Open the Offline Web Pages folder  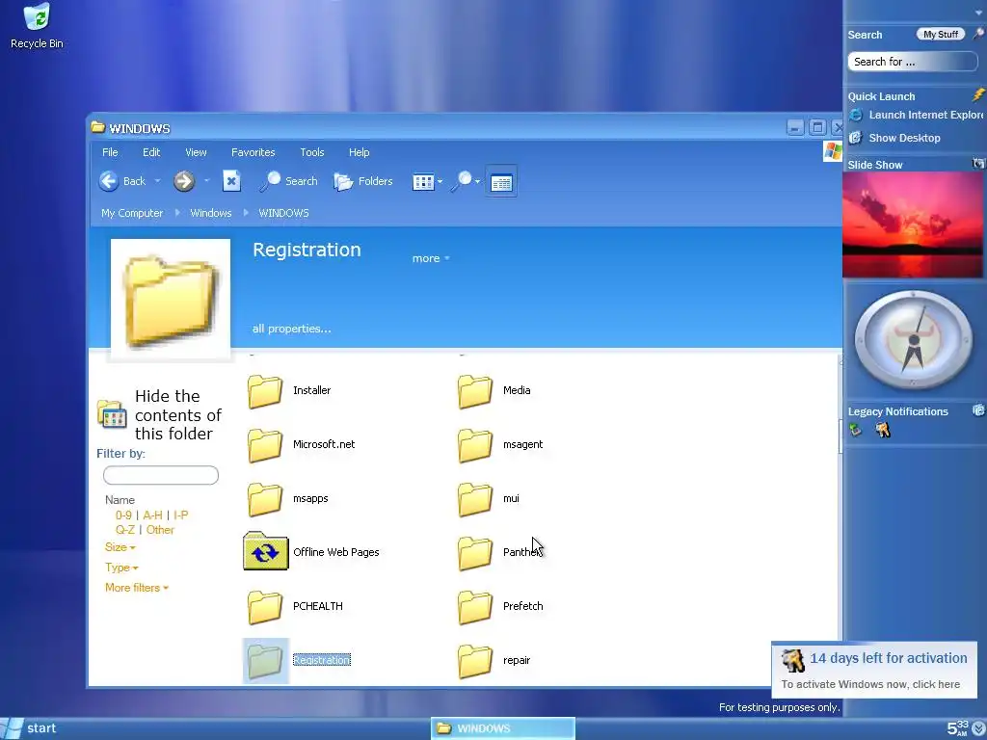[311, 552]
